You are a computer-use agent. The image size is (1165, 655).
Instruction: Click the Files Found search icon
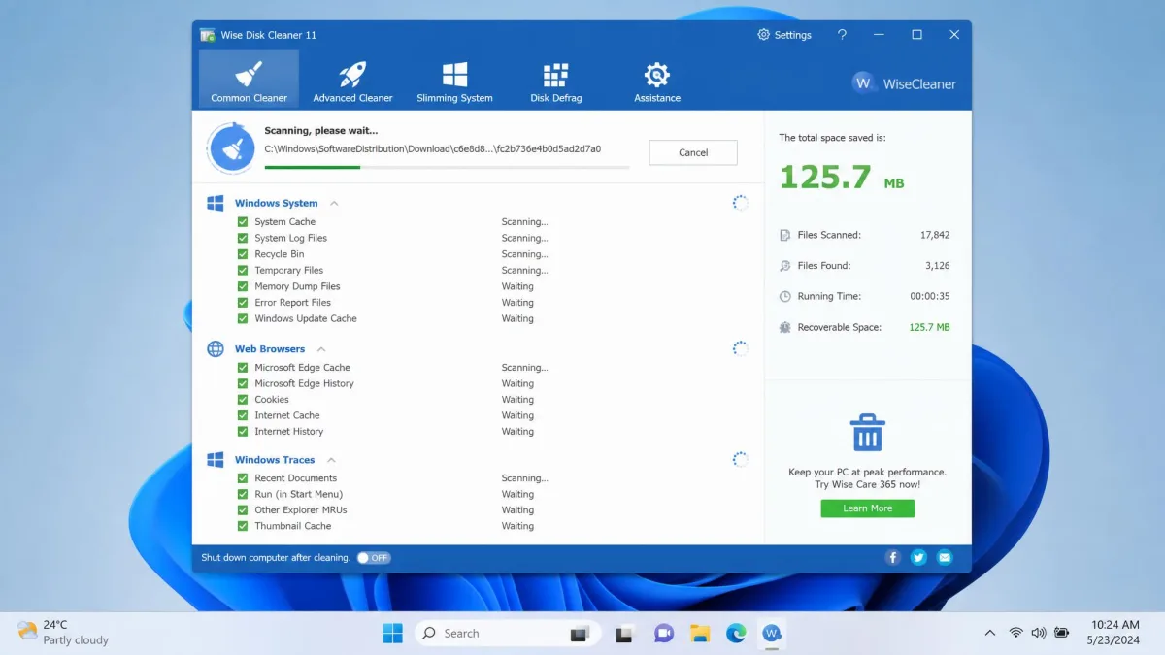coord(785,266)
